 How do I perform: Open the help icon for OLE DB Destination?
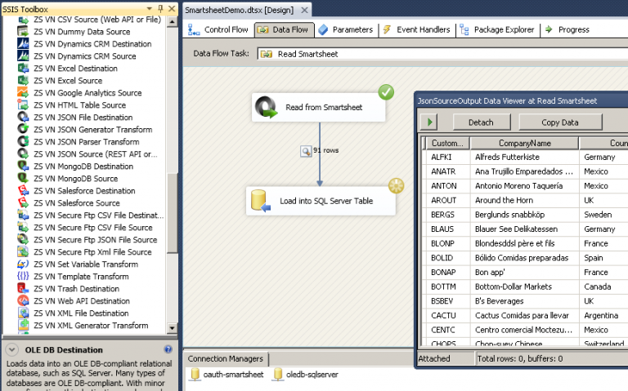pos(168,349)
